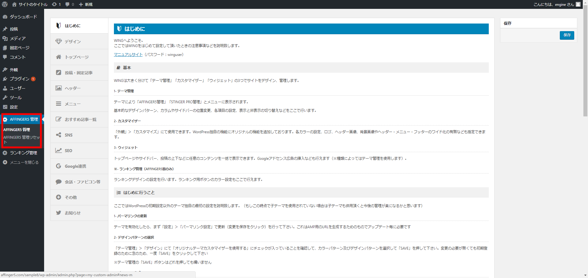Image resolution: width=588 pixels, height=278 pixels.
Task: Switch to the デザイン tab label
Action: point(73,42)
